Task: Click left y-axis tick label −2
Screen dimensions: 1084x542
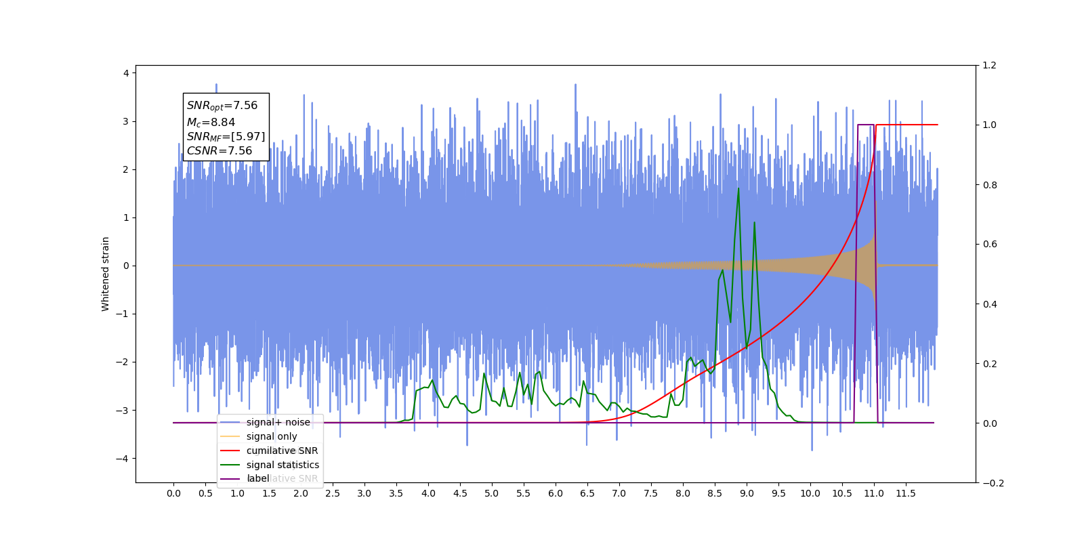Action: point(122,362)
